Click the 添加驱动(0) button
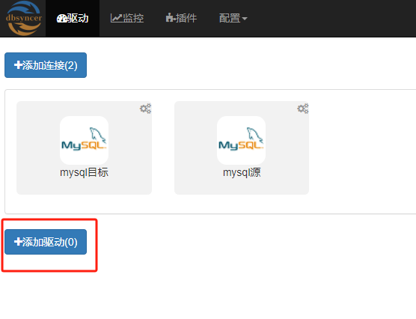The height and width of the screenshot is (319, 416). (x=46, y=242)
